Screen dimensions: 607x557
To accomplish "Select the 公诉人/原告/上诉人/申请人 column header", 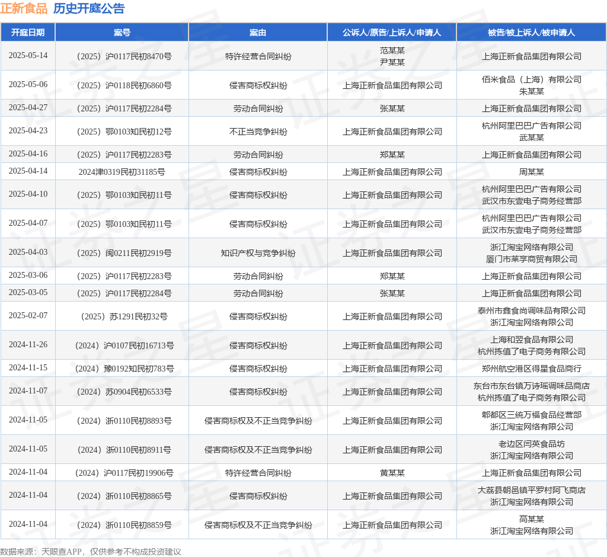I will [392, 33].
